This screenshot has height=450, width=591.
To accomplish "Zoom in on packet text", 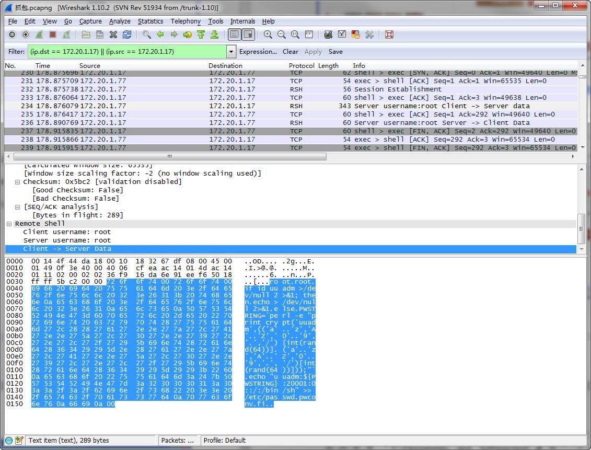I will (x=268, y=34).
